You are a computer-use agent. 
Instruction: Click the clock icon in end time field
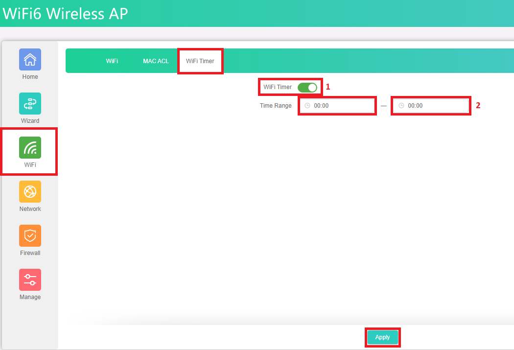point(401,106)
